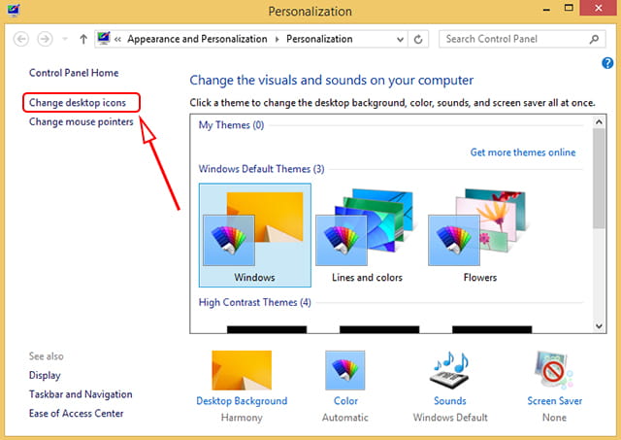Click the window title bar system icon

[13, 9]
